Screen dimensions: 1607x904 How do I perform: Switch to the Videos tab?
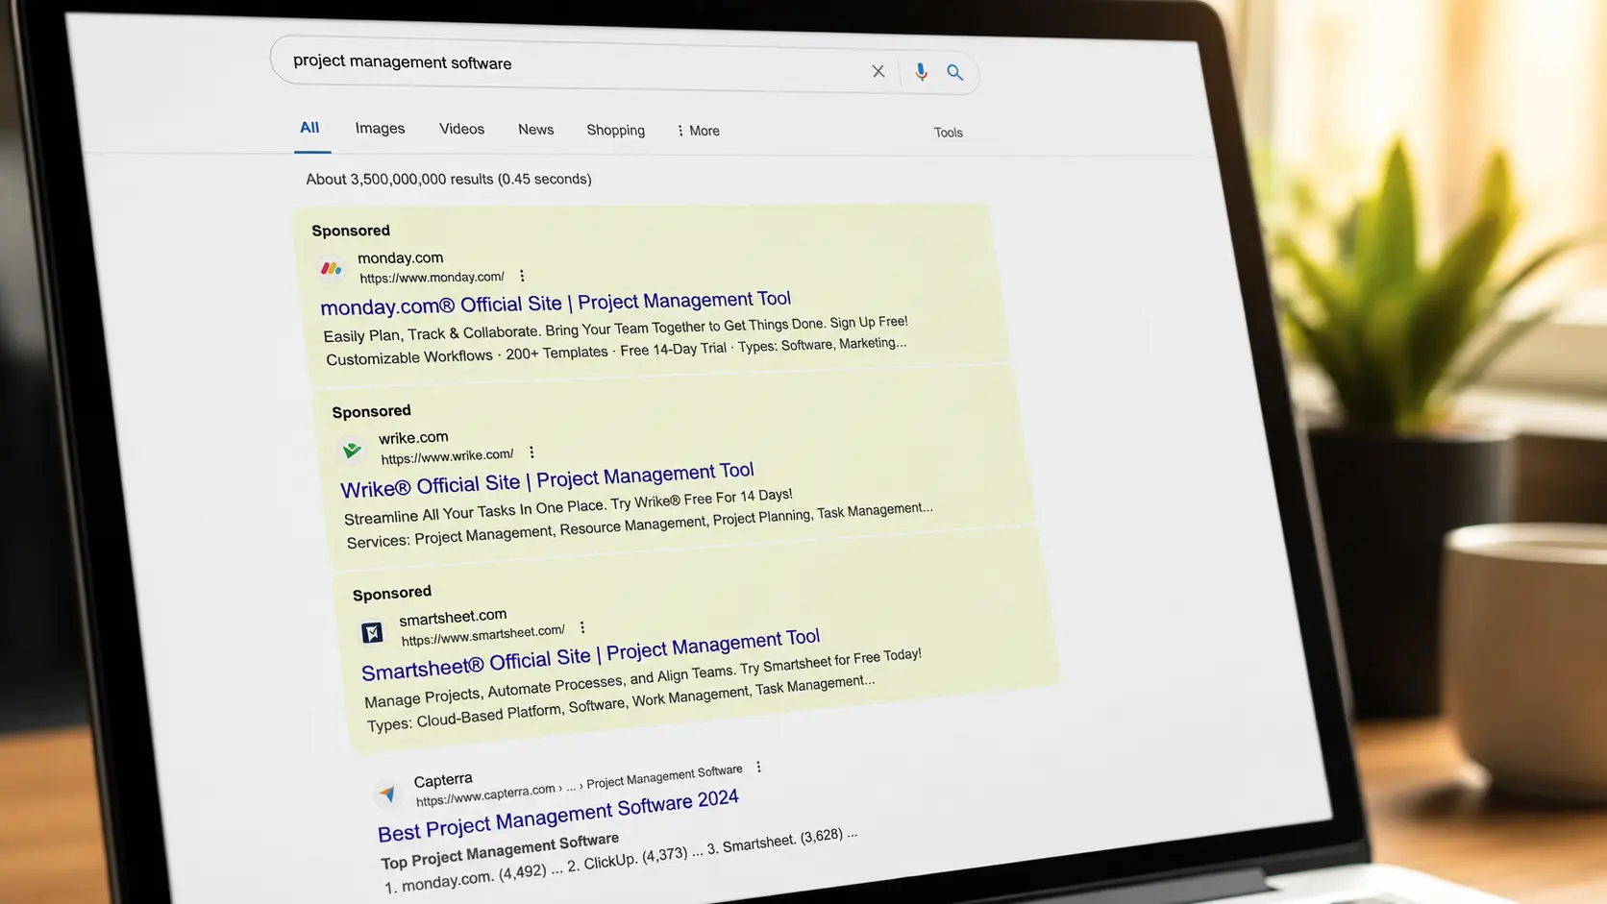[x=461, y=129]
